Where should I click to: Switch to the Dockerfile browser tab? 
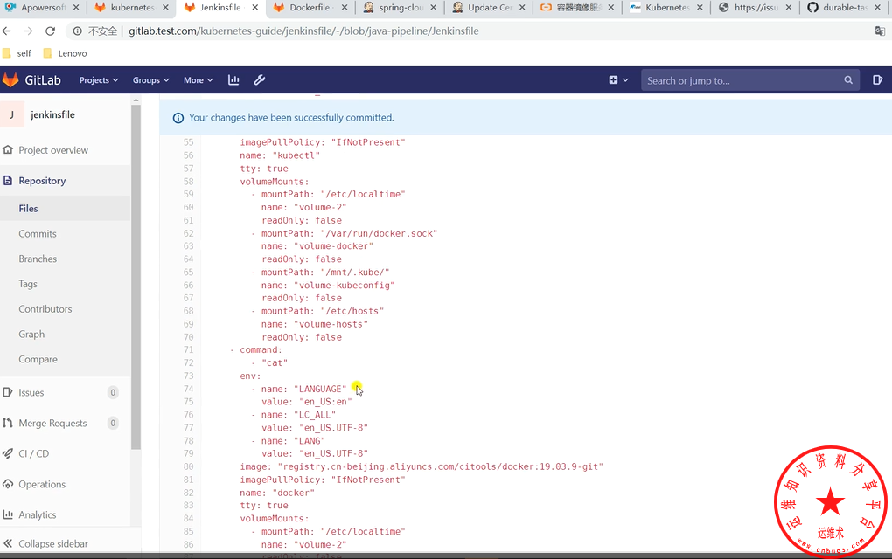(307, 8)
